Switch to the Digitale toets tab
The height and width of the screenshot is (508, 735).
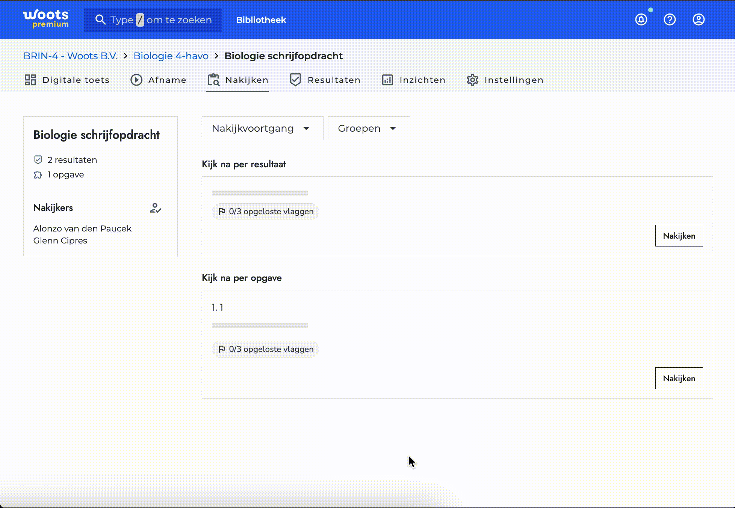coord(67,80)
